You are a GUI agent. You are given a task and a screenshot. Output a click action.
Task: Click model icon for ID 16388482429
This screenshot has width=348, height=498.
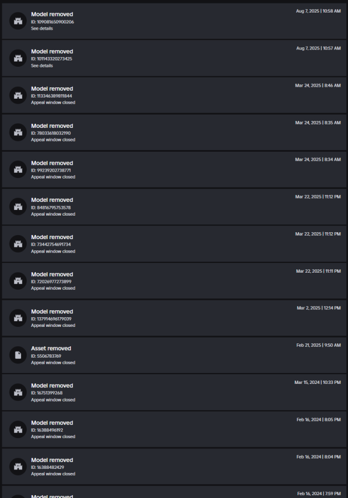[18, 467]
